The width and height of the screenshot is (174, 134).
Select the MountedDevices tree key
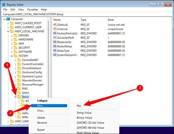click(x=32, y=80)
